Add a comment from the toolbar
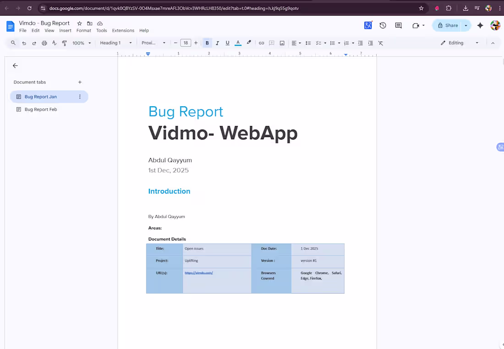The width and height of the screenshot is (504, 349). click(x=272, y=43)
